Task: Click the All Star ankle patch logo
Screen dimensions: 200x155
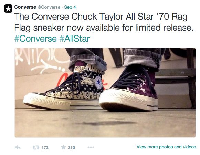Action: pos(98,82)
